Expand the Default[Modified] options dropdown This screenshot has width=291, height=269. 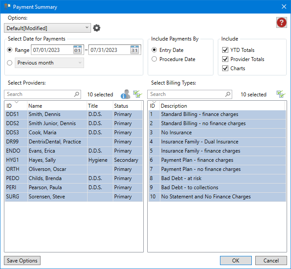point(47,28)
